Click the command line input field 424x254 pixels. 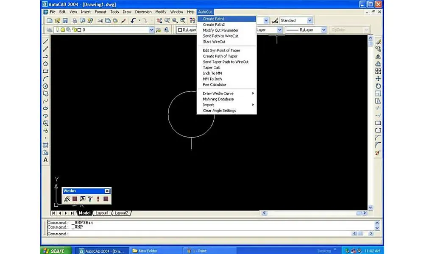[199, 234]
